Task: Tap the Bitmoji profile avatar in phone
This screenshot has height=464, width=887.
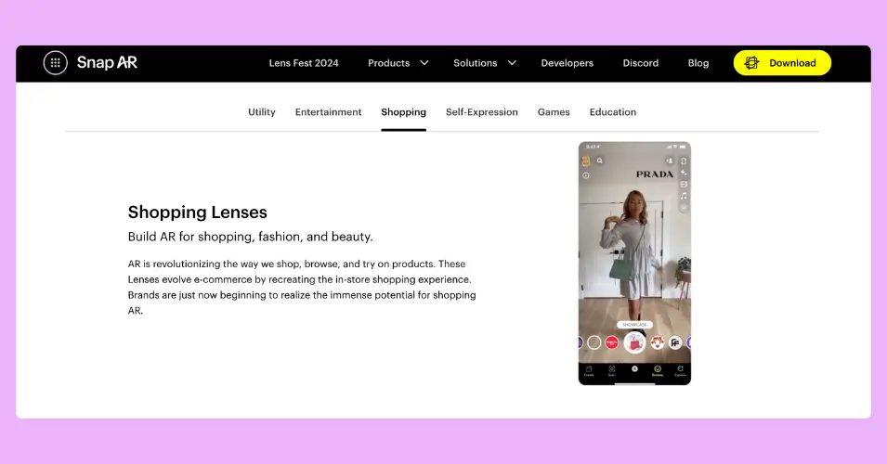Action: click(586, 161)
